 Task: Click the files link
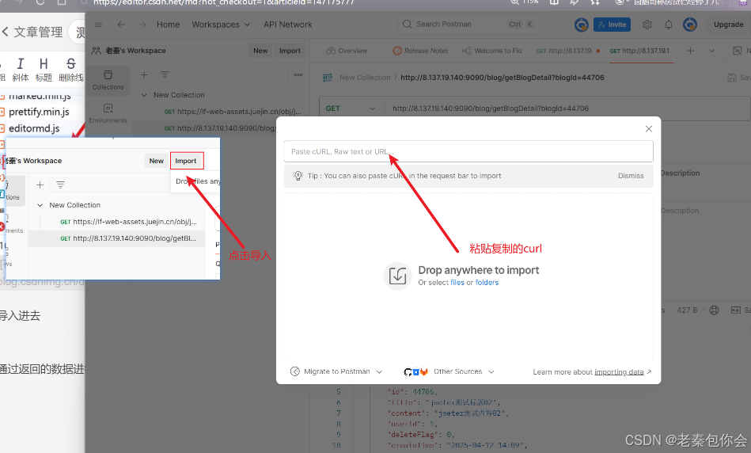tap(457, 283)
